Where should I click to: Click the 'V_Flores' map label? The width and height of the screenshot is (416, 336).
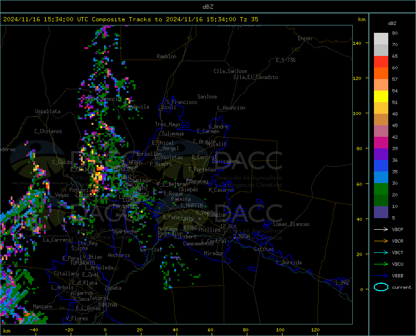click(77, 318)
